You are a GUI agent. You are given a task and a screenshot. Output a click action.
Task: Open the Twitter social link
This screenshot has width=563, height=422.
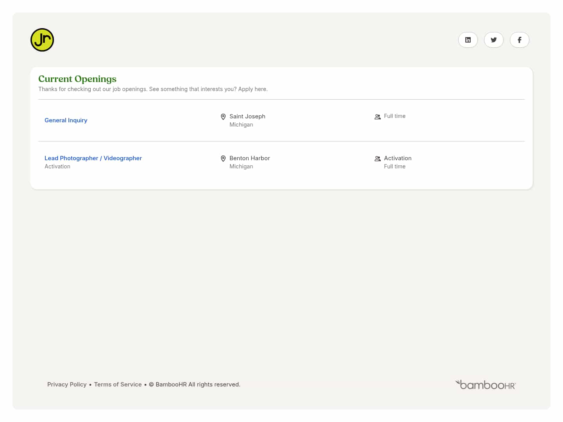pos(494,40)
